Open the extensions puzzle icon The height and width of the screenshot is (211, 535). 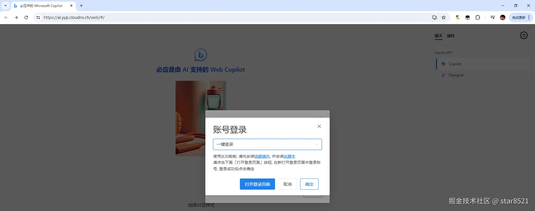click(478, 17)
